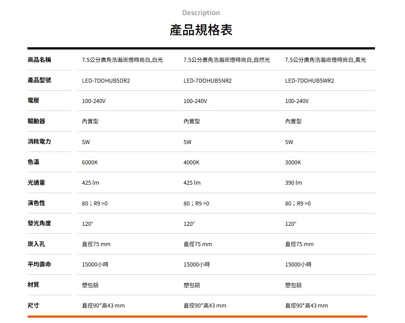The width and height of the screenshot is (405, 323).
Task: Select the 崁入孔 row label
Action: click(x=36, y=243)
